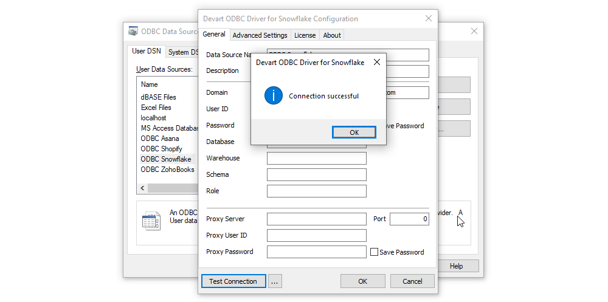This screenshot has height=302, width=608.
Task: Open the License tab
Action: coord(305,35)
